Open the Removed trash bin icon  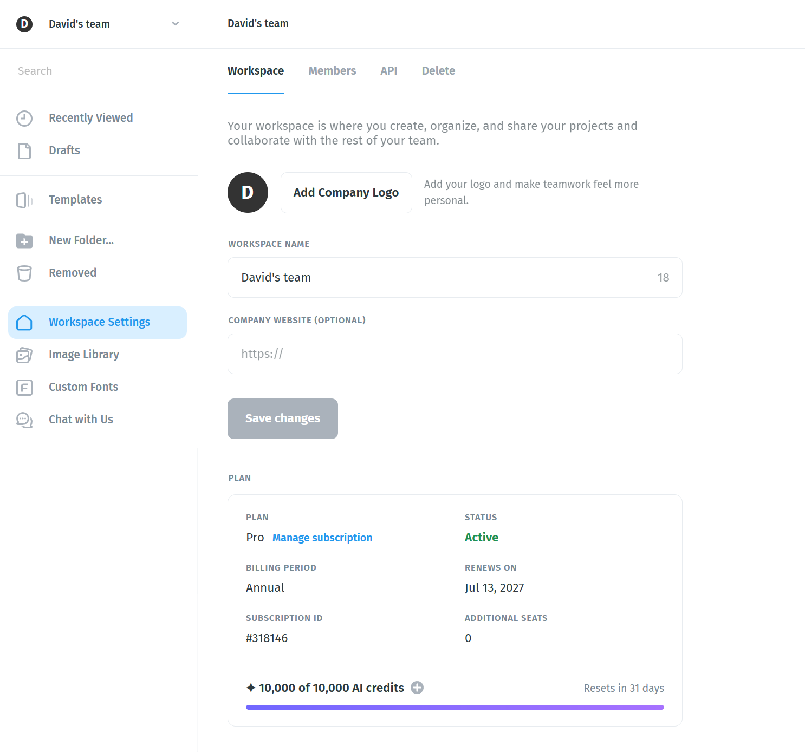[x=24, y=273]
